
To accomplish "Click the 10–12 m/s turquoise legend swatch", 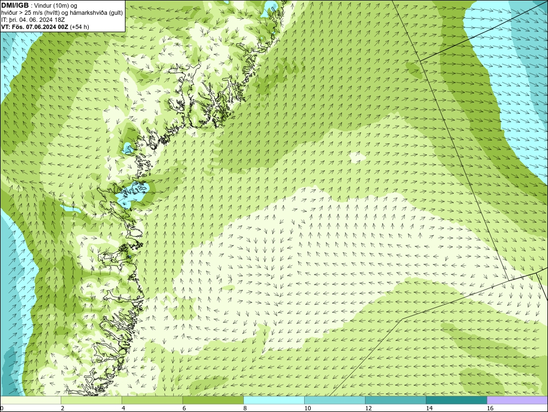I will click(335, 400).
